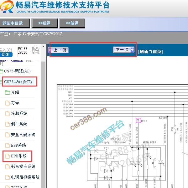Click the 倒车系统 document icon
The width and height of the screenshot is (188, 188).
click(x=8, y=124)
